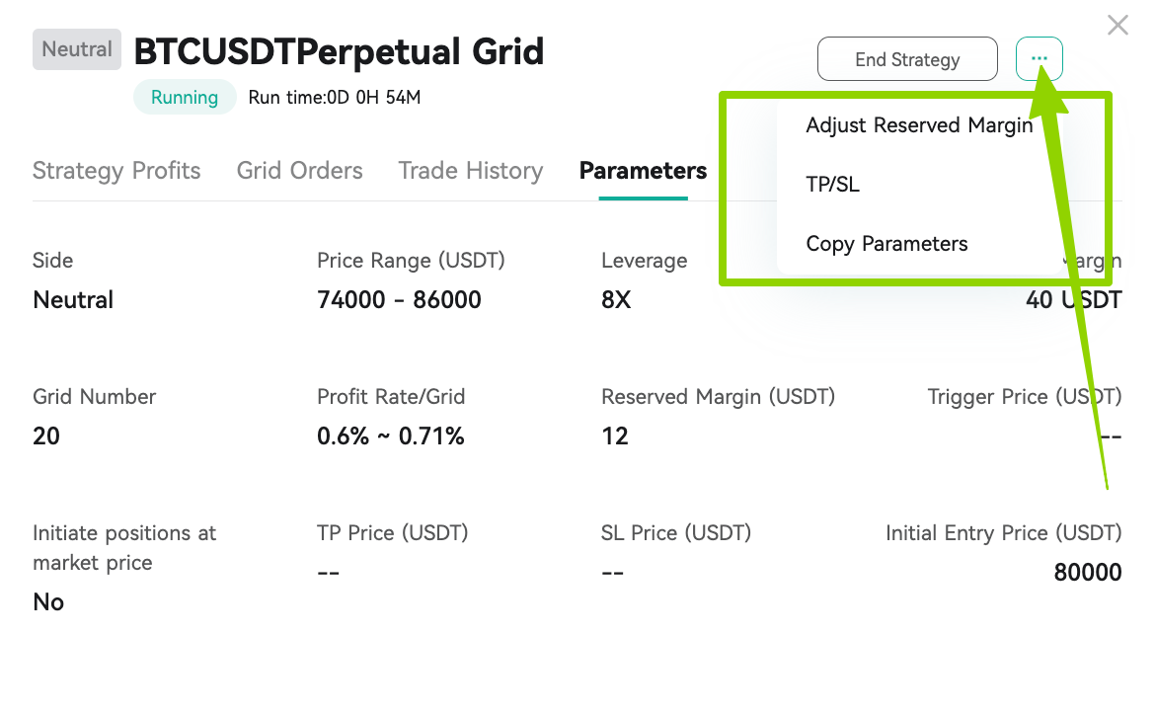View the Trade History tab
The width and height of the screenshot is (1155, 713).
pyautogui.click(x=471, y=171)
